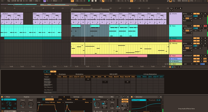This screenshot has height=112, width=208.
Task: Toggle the Post button on A Delay
Action: click(x=205, y=59)
